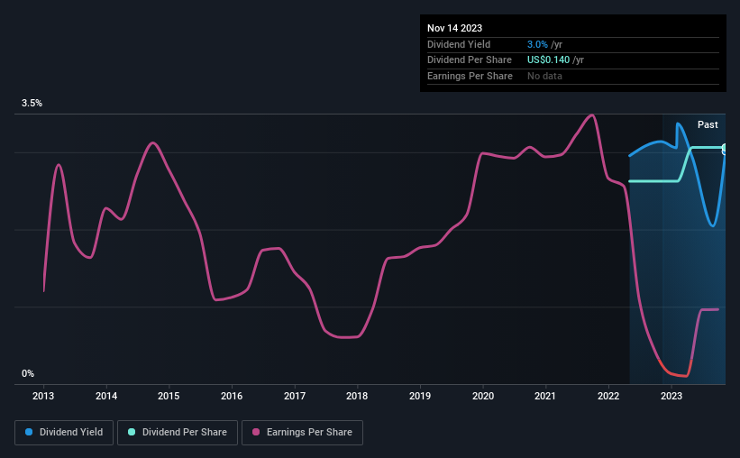This screenshot has width=740, height=458.
Task: Click the 2013 year label on the axis
Action: pos(43,395)
